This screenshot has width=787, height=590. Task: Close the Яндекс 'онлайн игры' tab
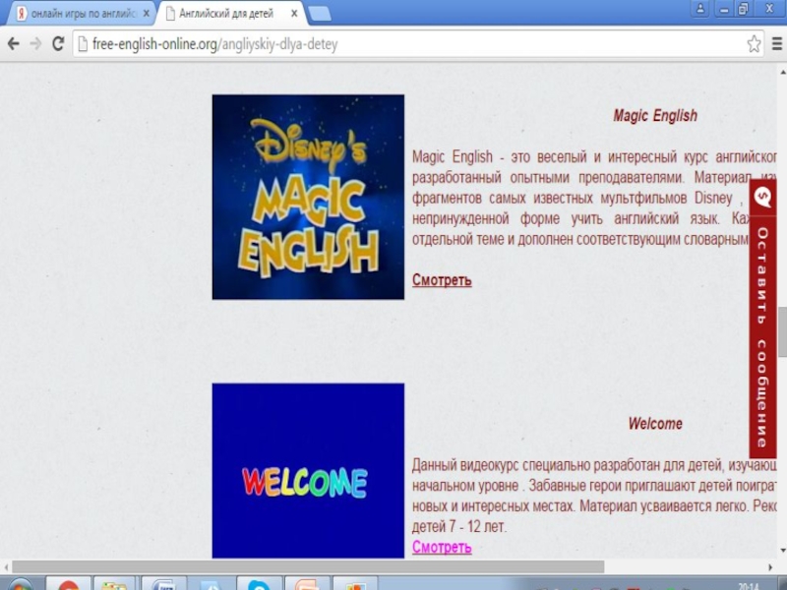146,14
